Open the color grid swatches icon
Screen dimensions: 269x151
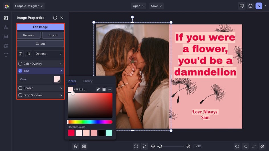click(104, 89)
